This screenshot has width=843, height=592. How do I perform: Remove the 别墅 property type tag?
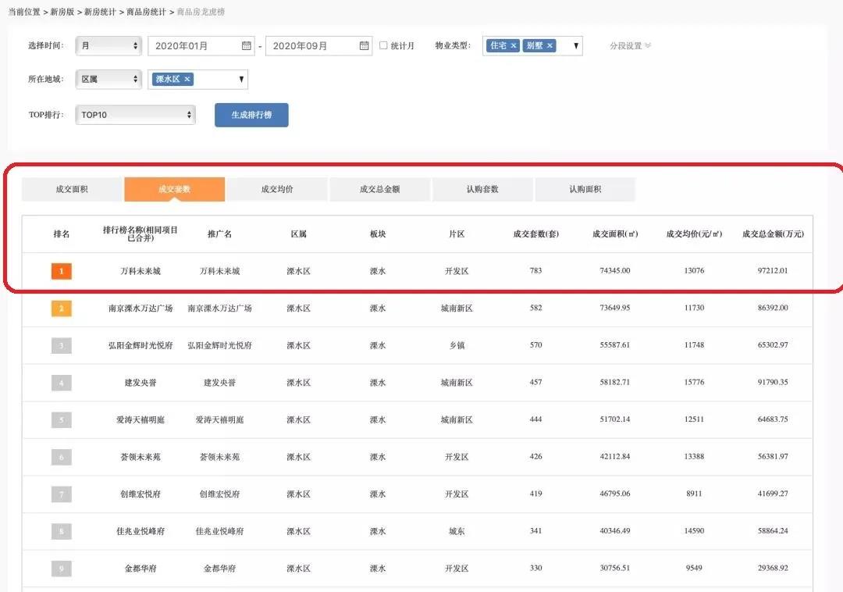[x=550, y=46]
